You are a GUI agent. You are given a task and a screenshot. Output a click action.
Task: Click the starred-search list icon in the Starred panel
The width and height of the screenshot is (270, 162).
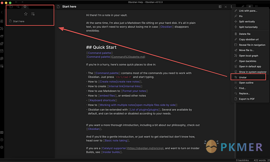click(33, 14)
